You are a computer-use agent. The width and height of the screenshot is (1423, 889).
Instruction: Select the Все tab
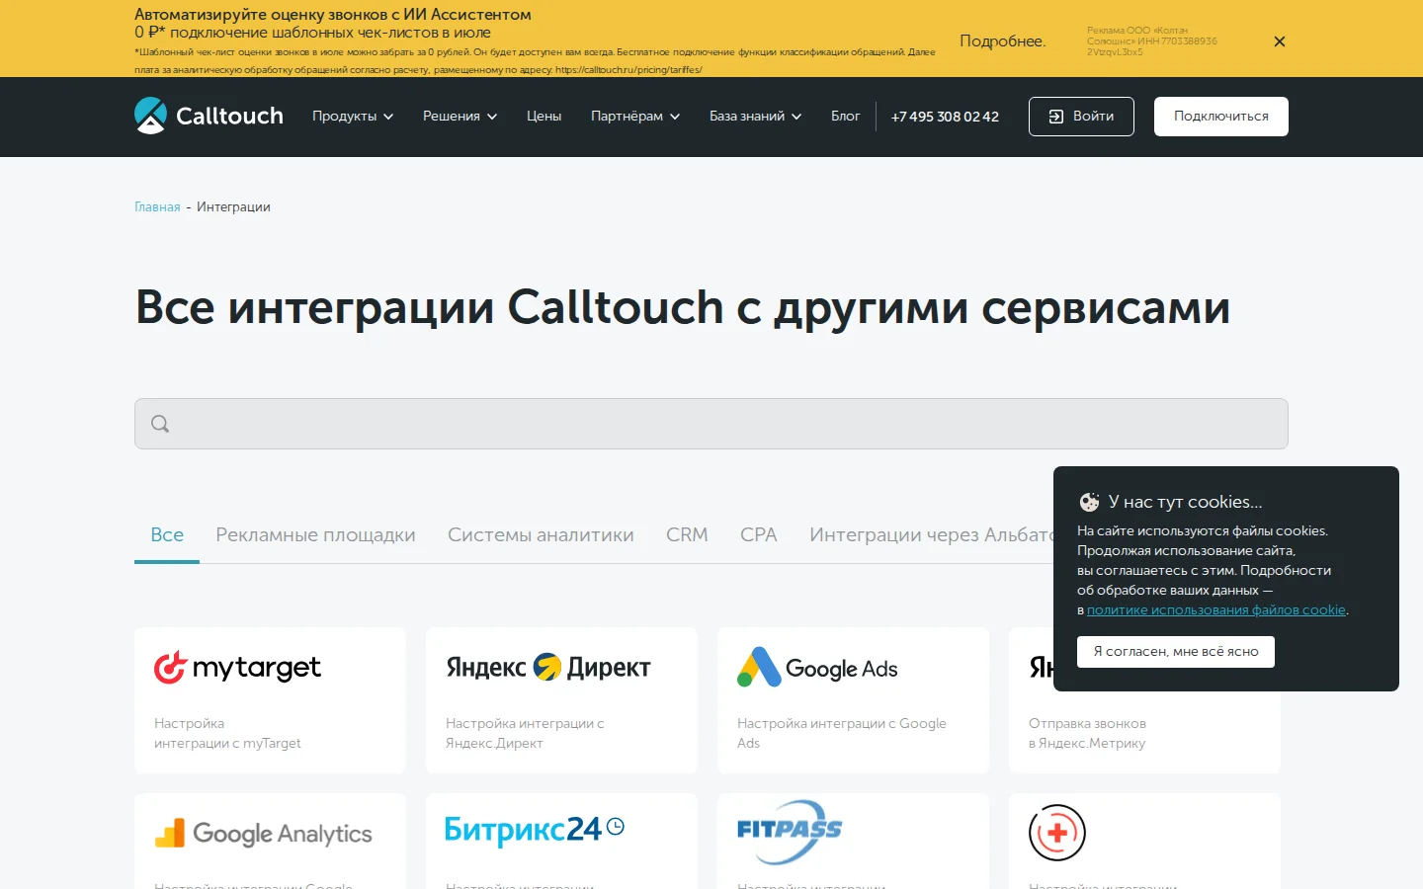[x=167, y=535]
